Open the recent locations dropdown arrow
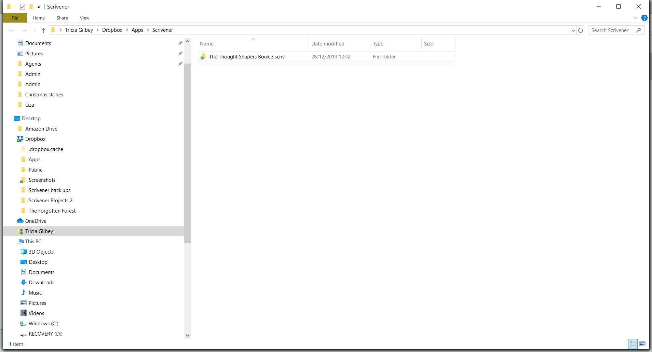 click(x=35, y=30)
